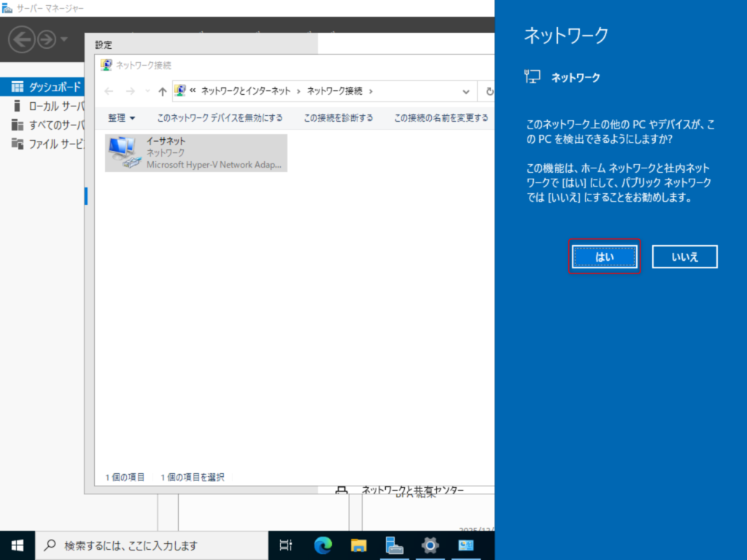The width and height of the screenshot is (747, 560).
Task: Open the recent locations arrow in Explorer
Action: click(x=147, y=91)
